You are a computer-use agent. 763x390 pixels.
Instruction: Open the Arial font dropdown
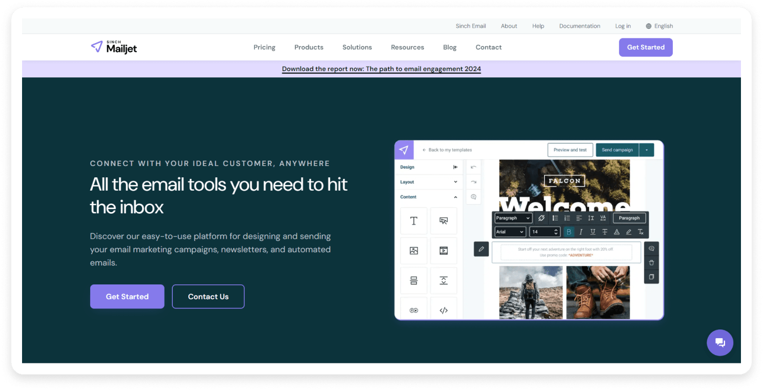(x=510, y=232)
